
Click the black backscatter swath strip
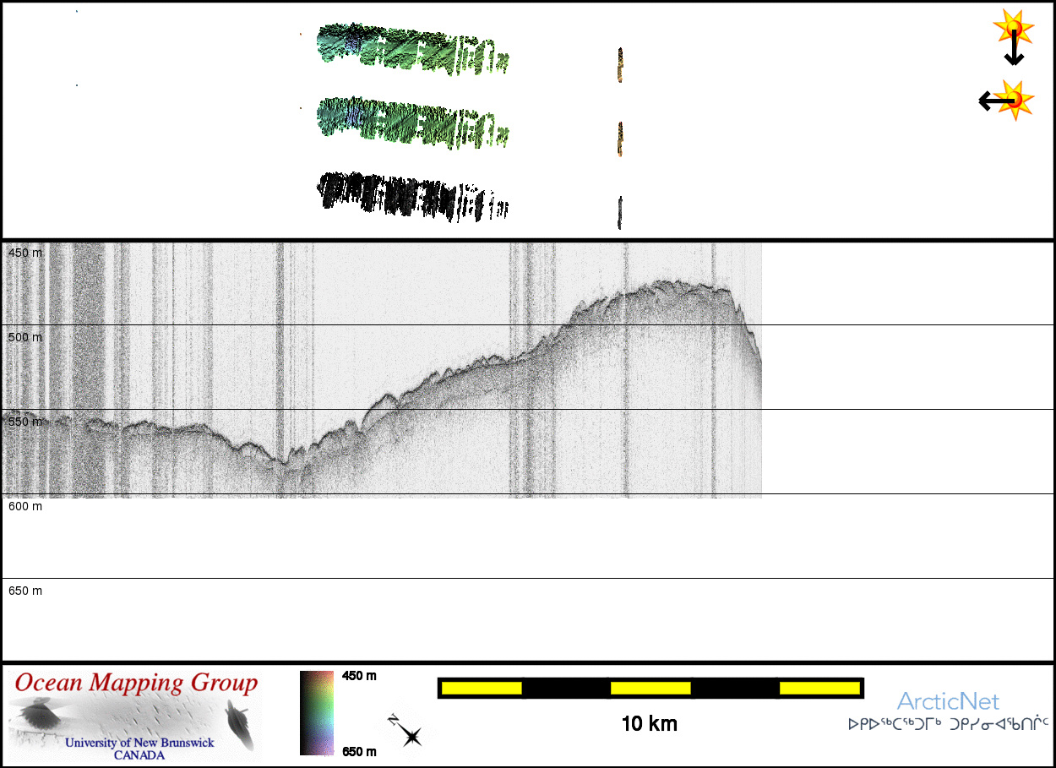(x=406, y=195)
